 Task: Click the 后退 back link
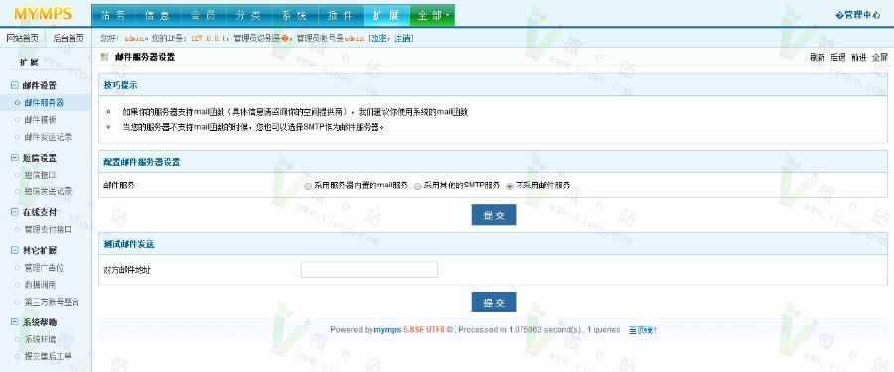point(838,57)
